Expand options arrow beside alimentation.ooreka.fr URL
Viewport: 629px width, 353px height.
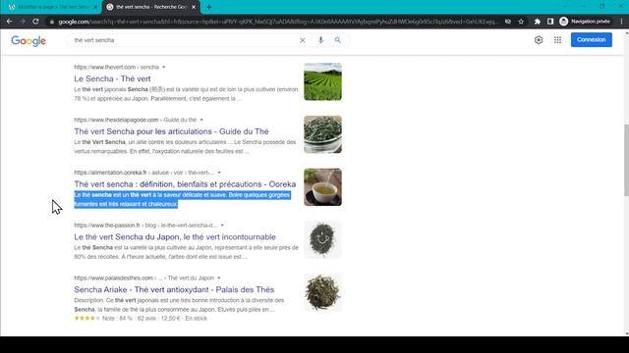click(x=219, y=173)
